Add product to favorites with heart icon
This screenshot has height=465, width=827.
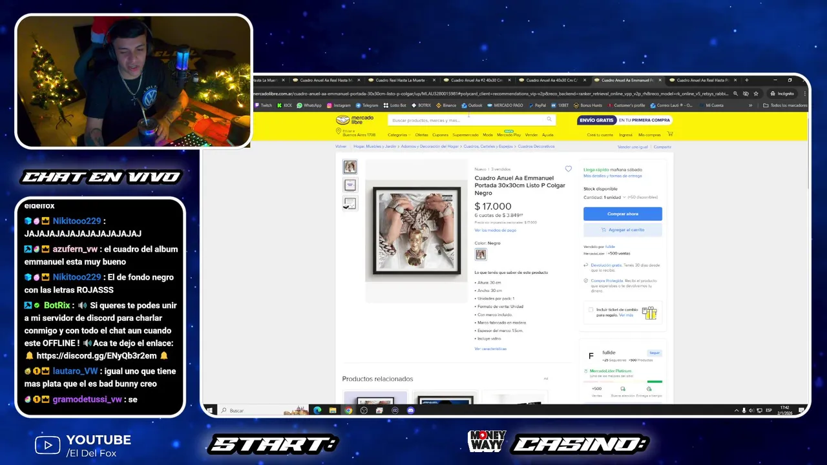[569, 169]
